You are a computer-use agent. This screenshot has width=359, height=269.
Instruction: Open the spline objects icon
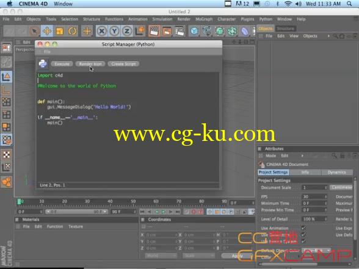(207, 31)
